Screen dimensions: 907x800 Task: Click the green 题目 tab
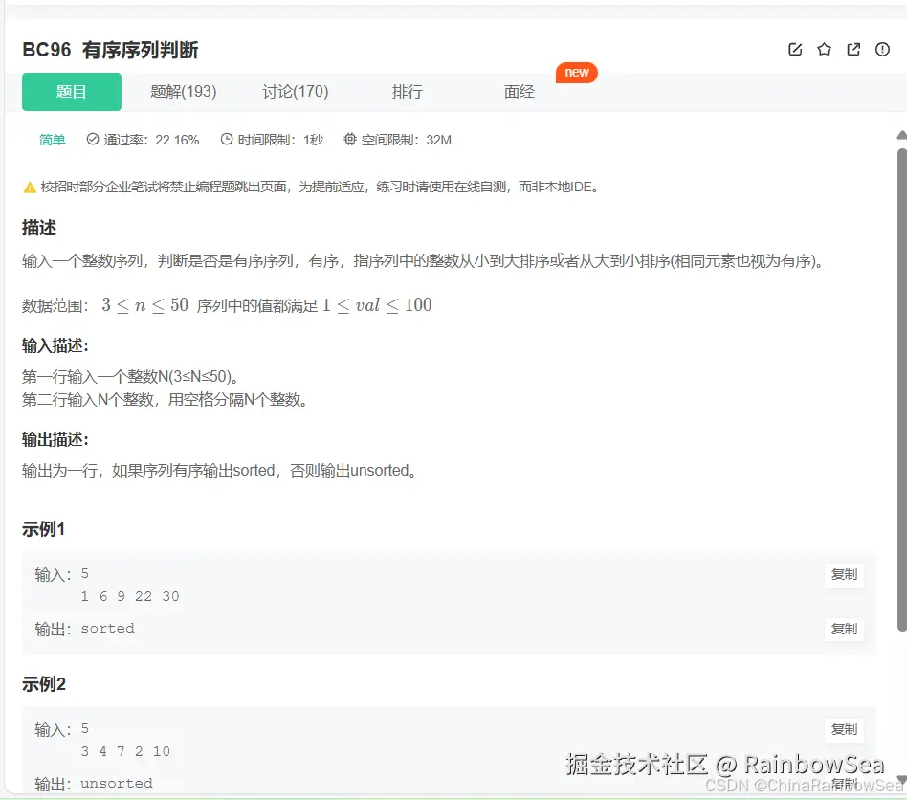point(71,92)
